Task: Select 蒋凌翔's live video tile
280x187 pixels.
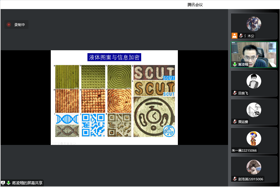Action: [x=254, y=54]
